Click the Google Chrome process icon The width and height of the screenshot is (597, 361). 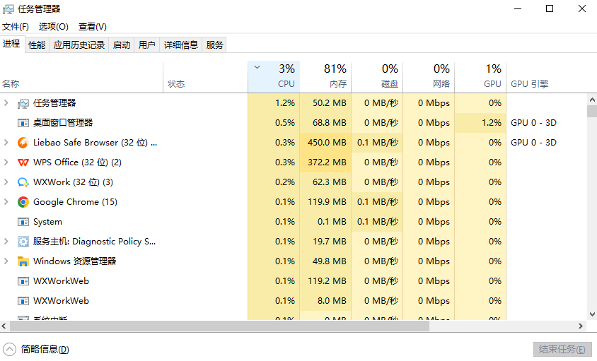click(x=23, y=202)
